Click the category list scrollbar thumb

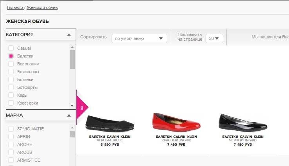click(x=72, y=60)
